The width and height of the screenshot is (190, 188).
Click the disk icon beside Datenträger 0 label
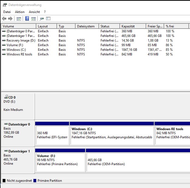(x=6, y=124)
